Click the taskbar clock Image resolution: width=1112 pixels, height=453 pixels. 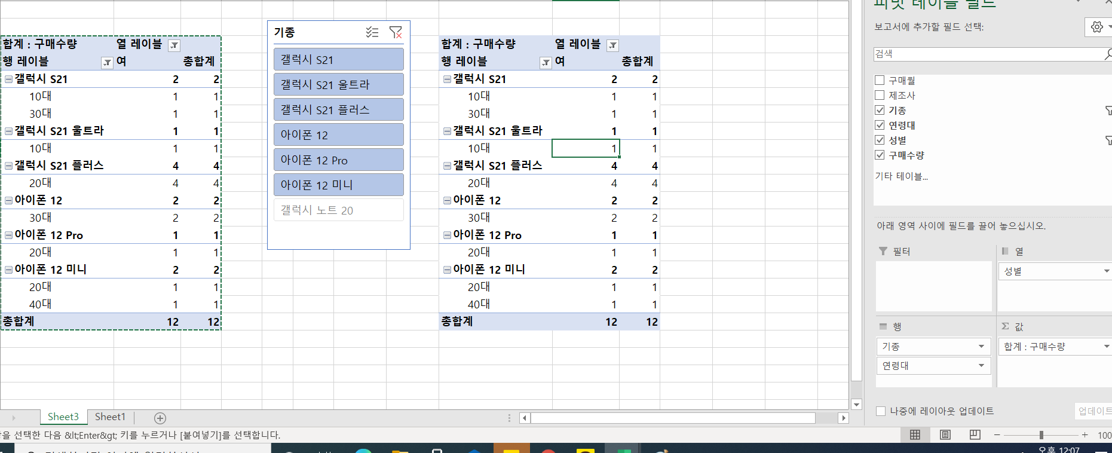(x=1059, y=449)
